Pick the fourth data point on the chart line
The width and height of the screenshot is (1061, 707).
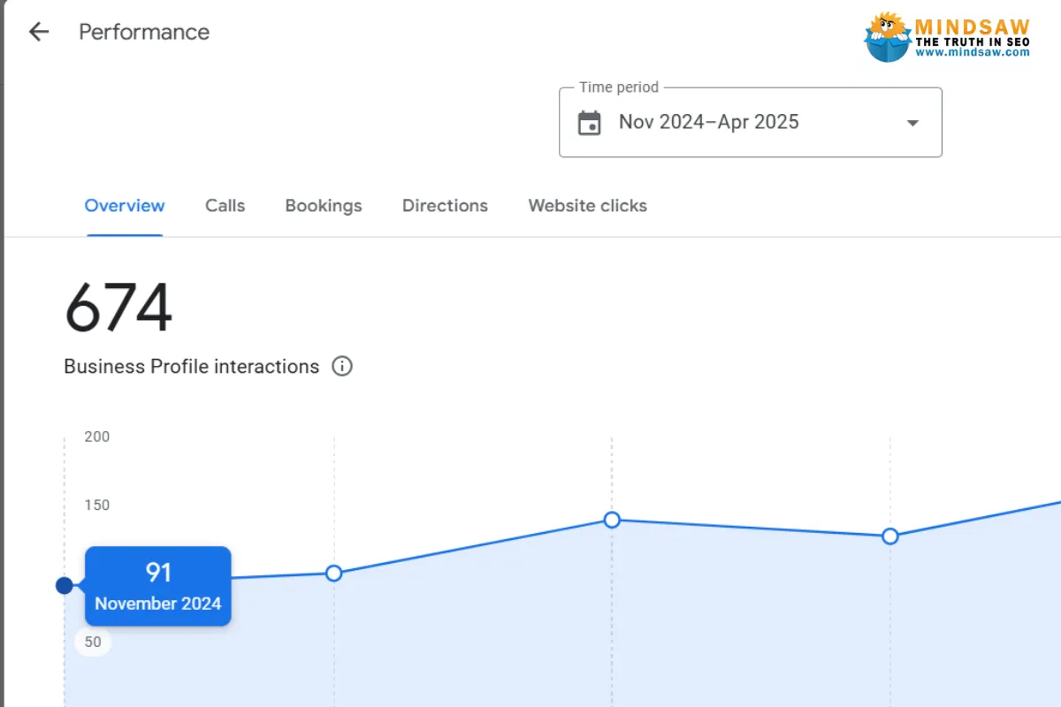pos(890,536)
